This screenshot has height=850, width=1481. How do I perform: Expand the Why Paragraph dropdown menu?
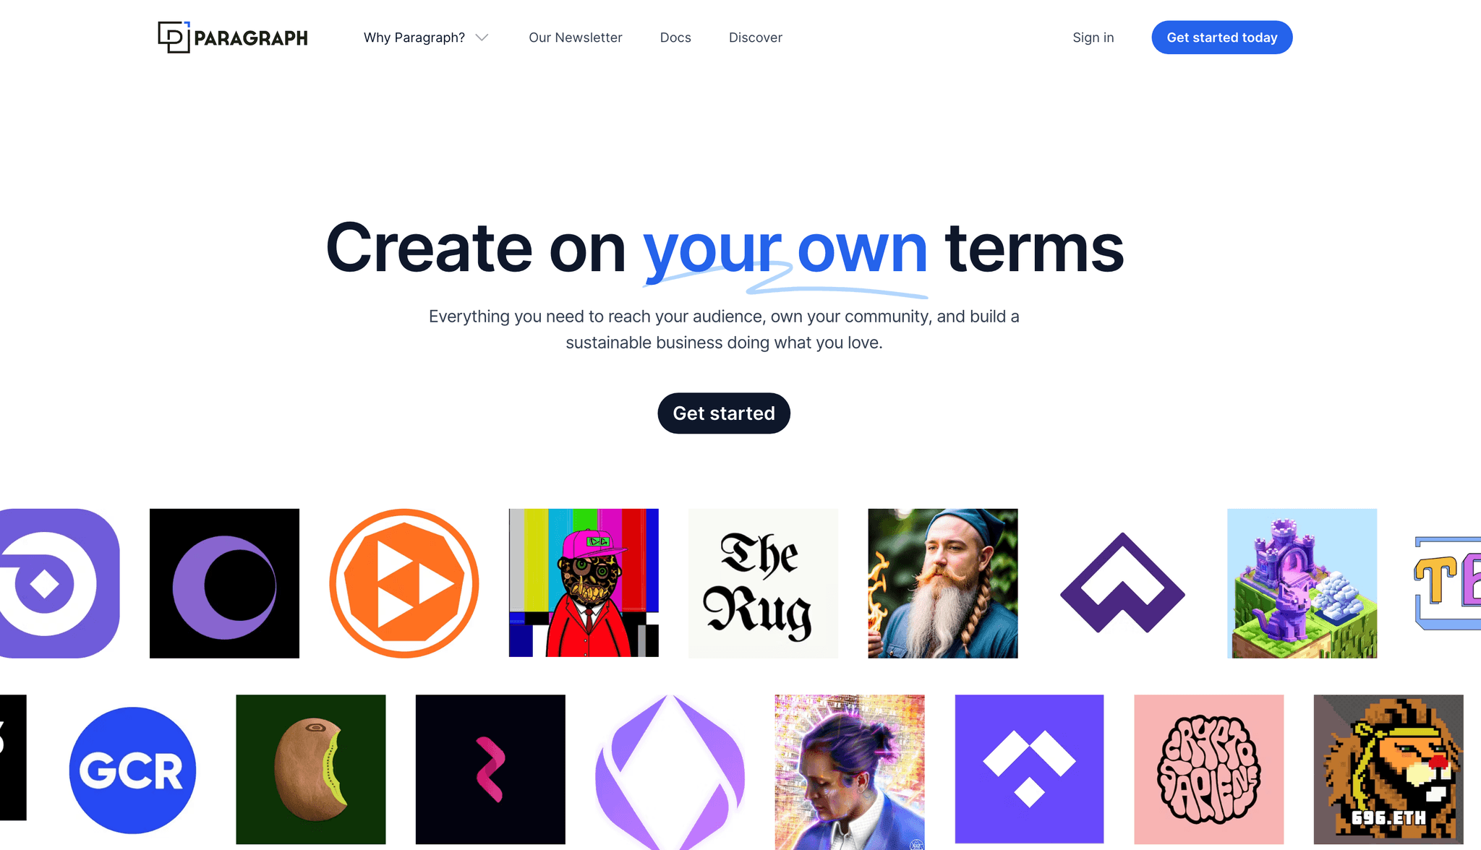tap(425, 38)
